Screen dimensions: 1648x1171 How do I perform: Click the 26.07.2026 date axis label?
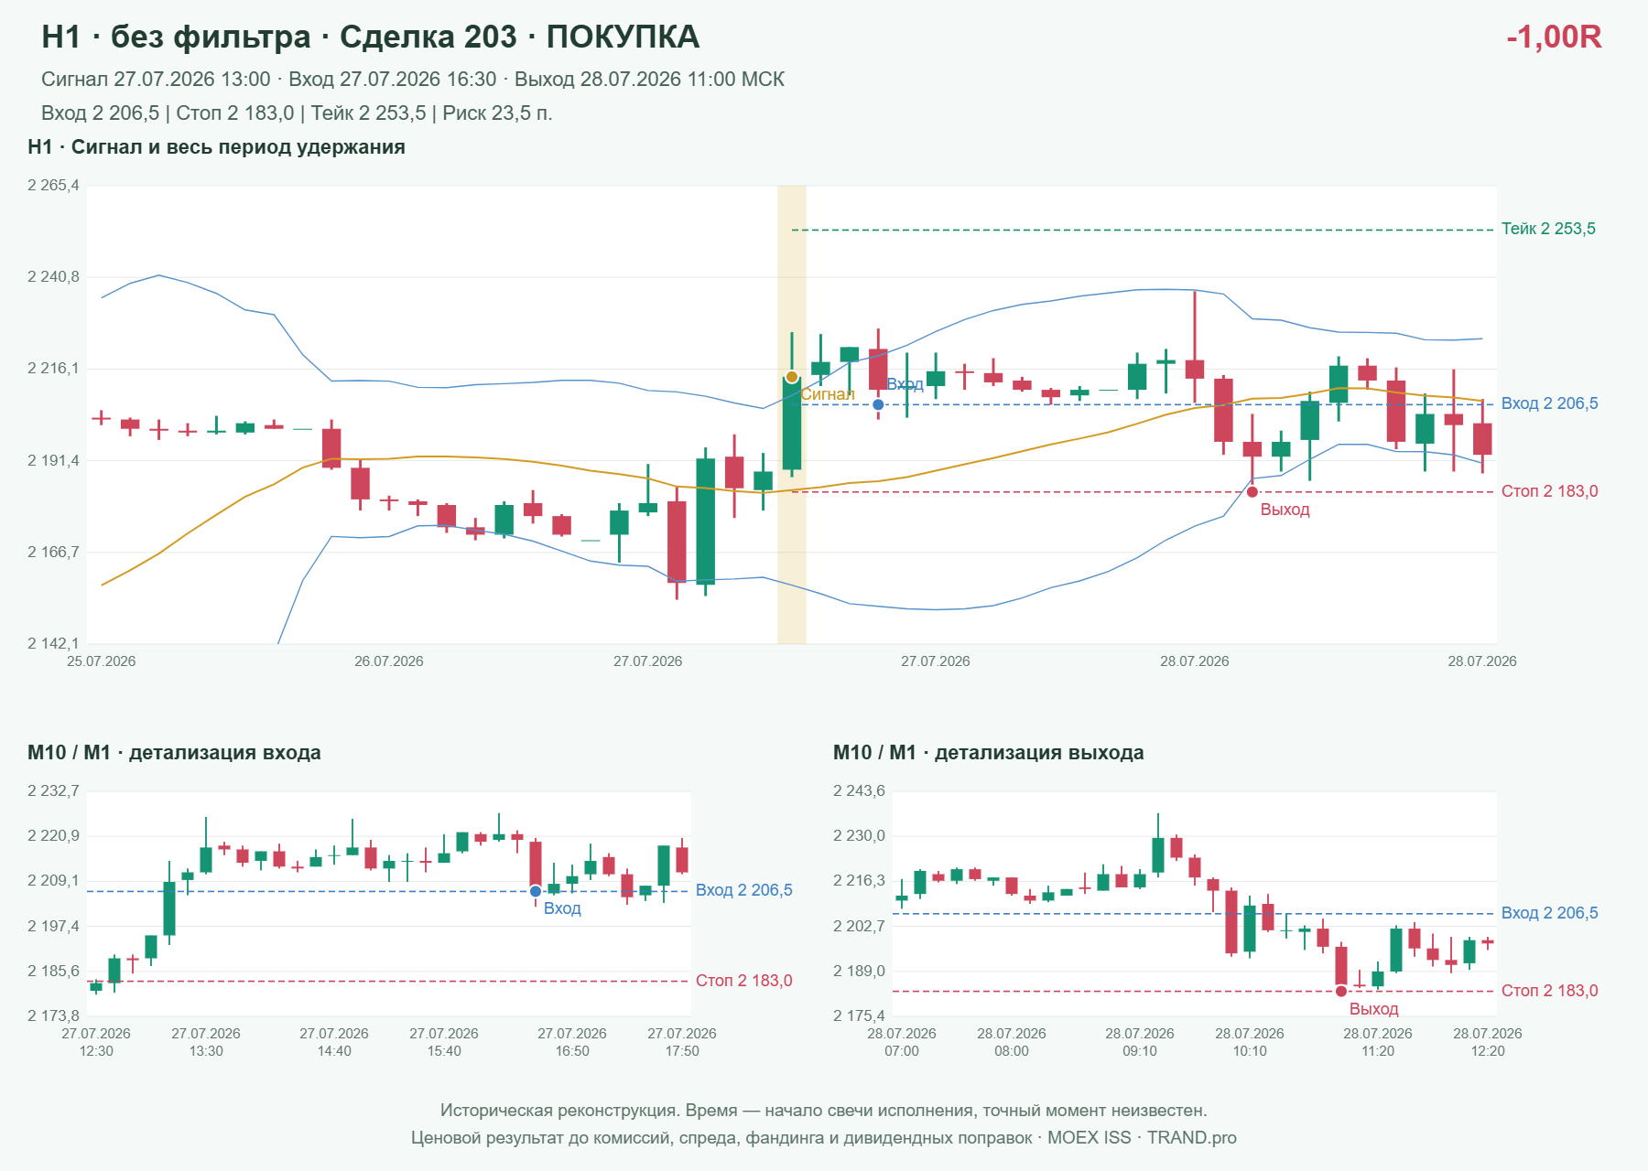(x=389, y=661)
